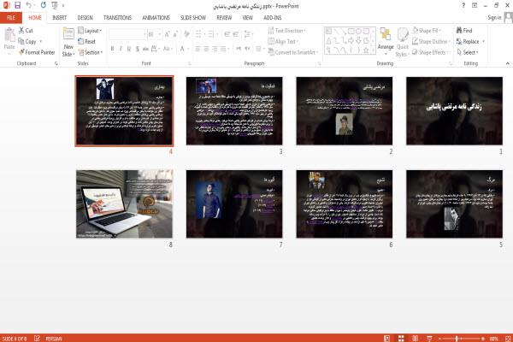Switch to Normal view in status bar

[x=387, y=339]
